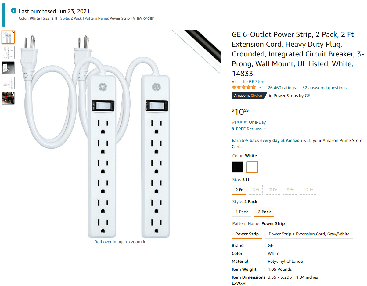Open the View order link
Image resolution: width=367 pixels, height=286 pixels.
point(143,18)
